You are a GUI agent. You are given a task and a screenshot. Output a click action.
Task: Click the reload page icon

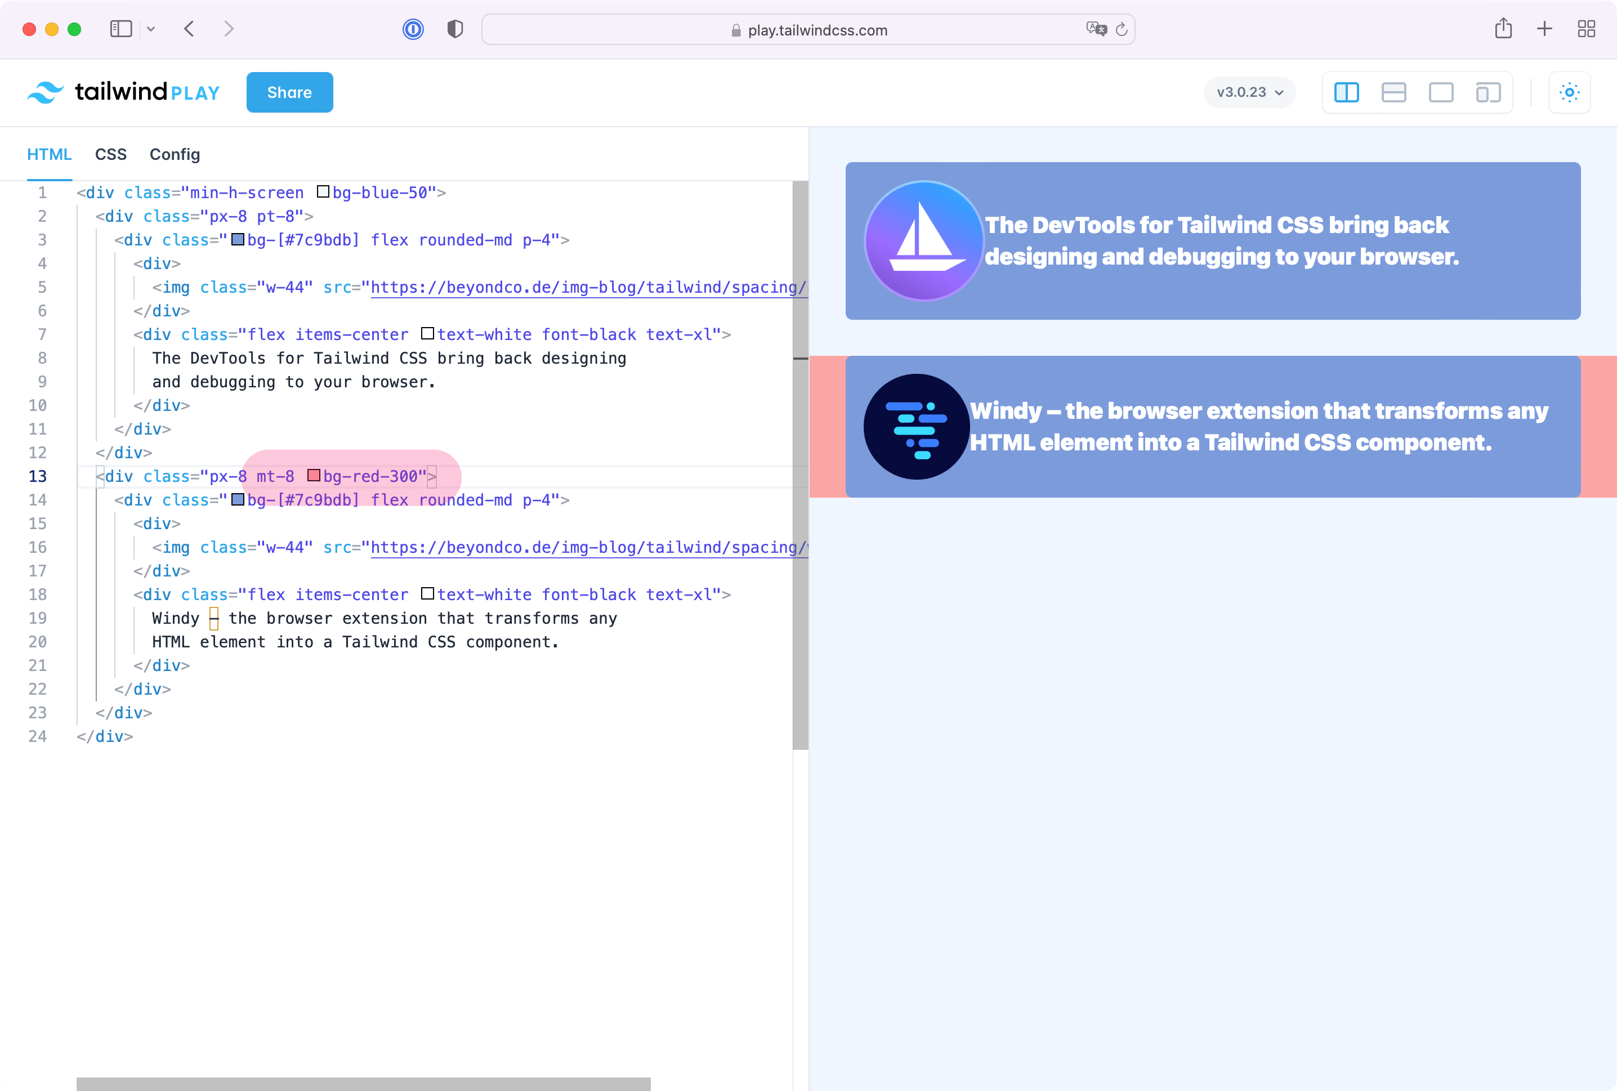(x=1122, y=29)
